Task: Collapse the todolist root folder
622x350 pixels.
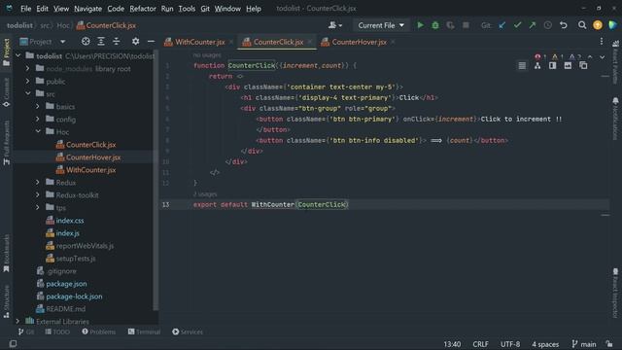Action: [18, 56]
